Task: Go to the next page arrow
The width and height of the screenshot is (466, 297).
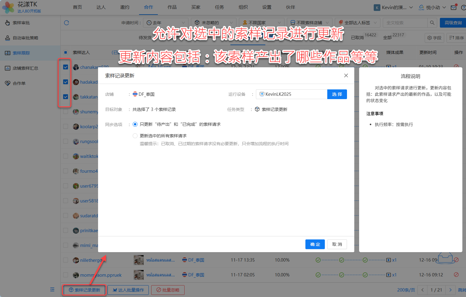Action: pyautogui.click(x=451, y=290)
